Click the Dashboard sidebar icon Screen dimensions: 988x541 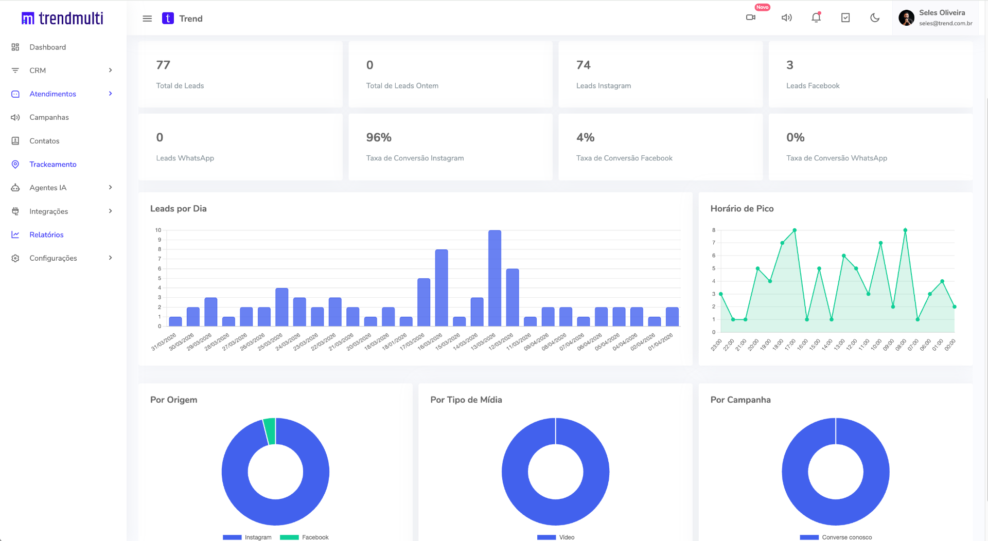[x=15, y=47]
